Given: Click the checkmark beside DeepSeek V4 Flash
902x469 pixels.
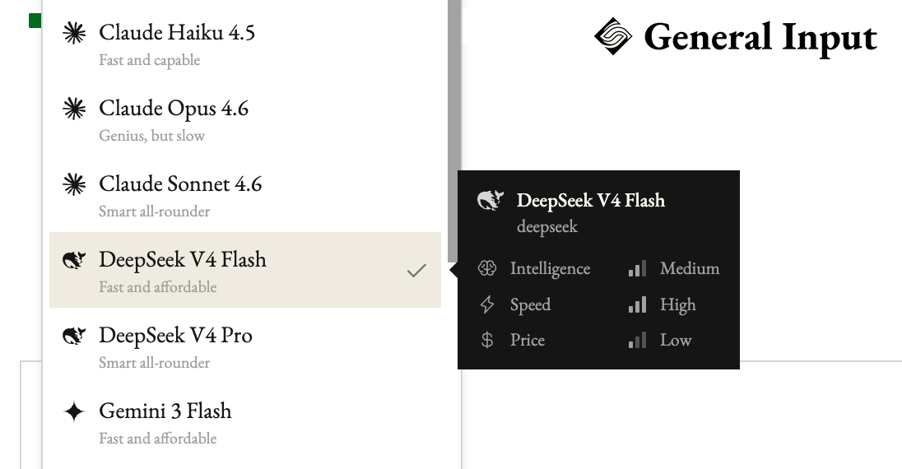Looking at the screenshot, I should pos(417,270).
